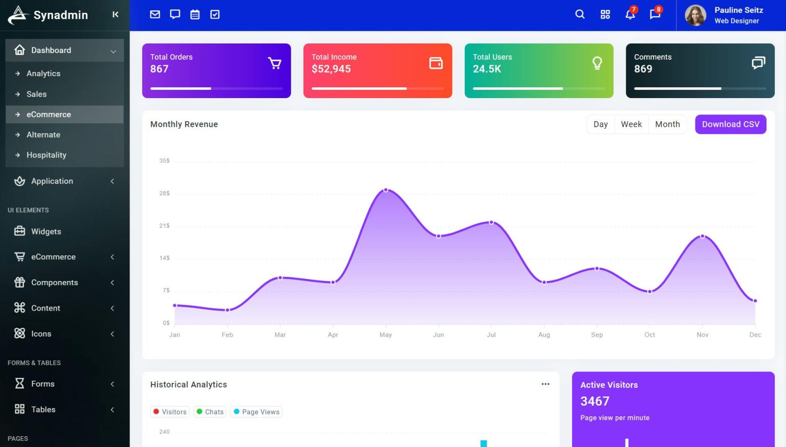Collapse the Dashboard section

point(51,50)
